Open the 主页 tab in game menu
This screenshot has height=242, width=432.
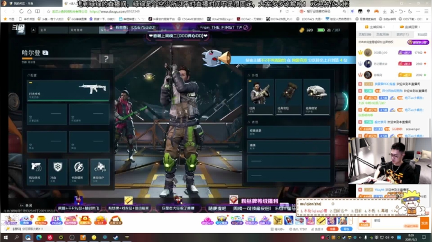coord(53,30)
